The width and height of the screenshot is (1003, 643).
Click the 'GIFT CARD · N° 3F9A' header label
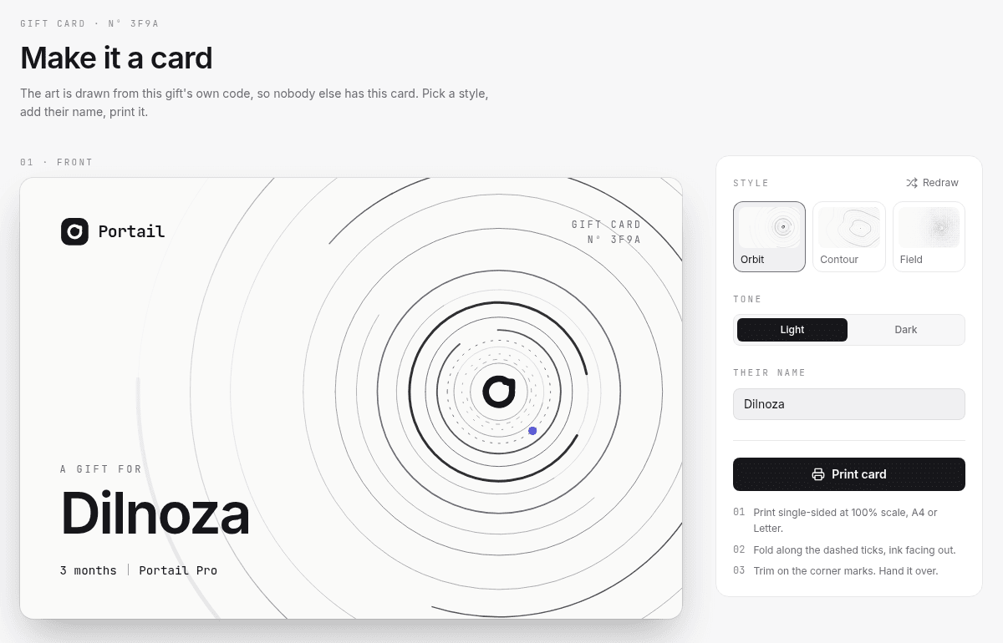(x=89, y=23)
